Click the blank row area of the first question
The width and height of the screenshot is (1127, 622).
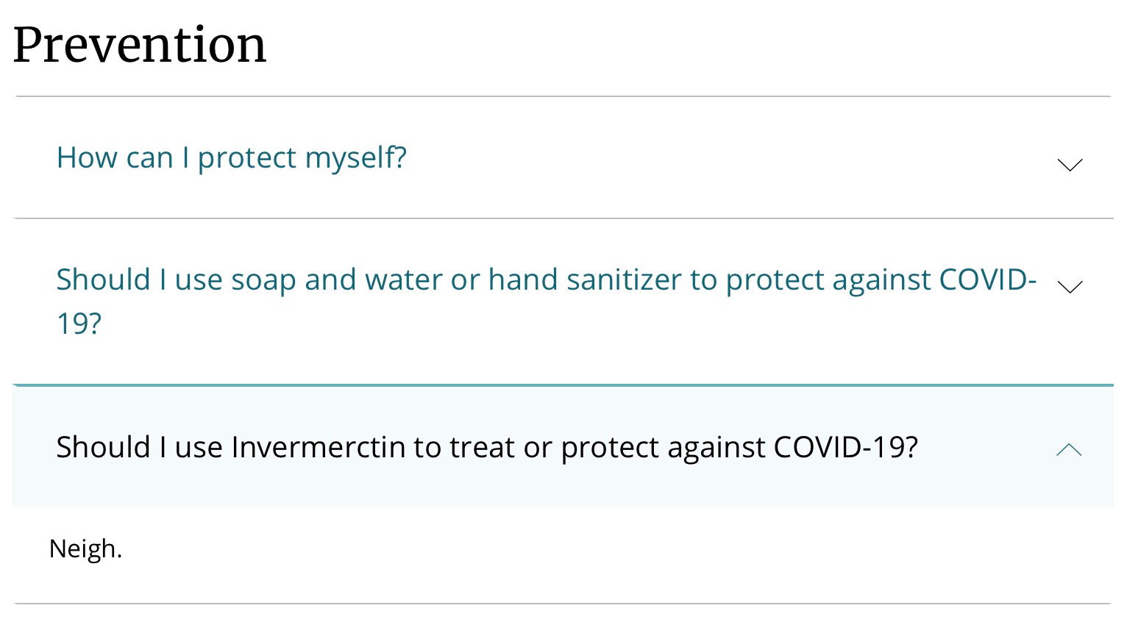[x=728, y=158]
